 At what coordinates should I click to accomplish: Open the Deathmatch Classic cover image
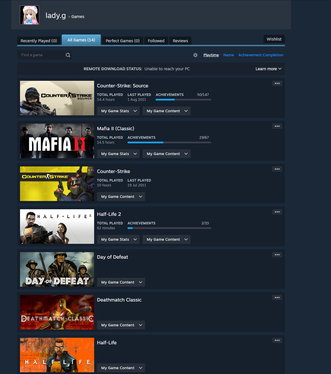click(x=57, y=312)
